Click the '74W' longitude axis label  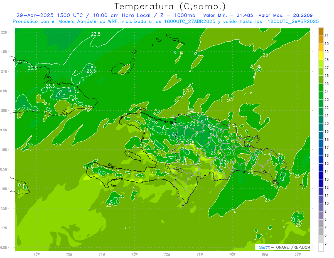tap(102, 255)
